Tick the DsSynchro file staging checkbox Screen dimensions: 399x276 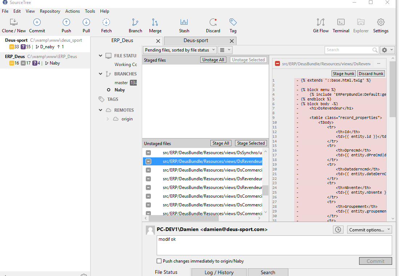point(148,153)
